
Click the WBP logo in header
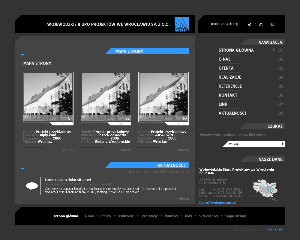(181, 24)
